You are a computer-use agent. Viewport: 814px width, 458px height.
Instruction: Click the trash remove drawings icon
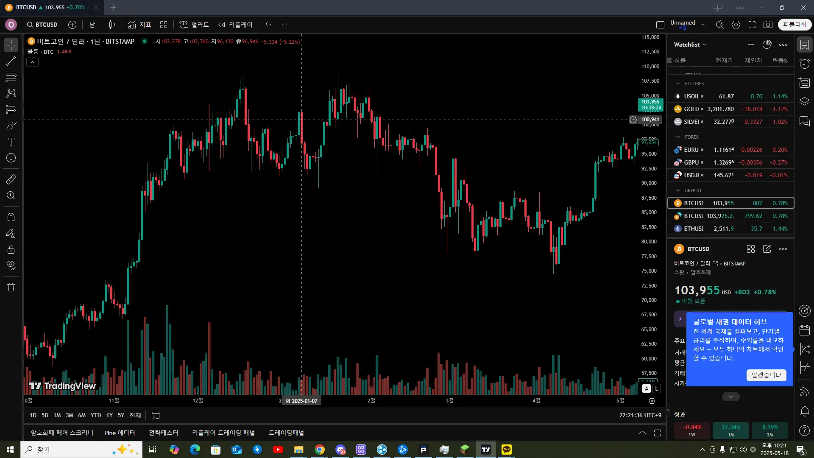(x=11, y=287)
